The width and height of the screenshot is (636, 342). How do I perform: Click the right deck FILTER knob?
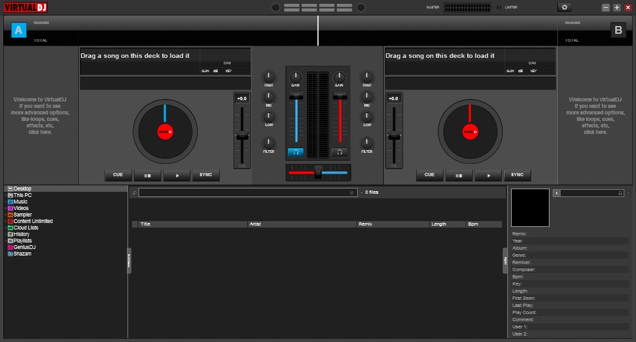[x=367, y=143]
